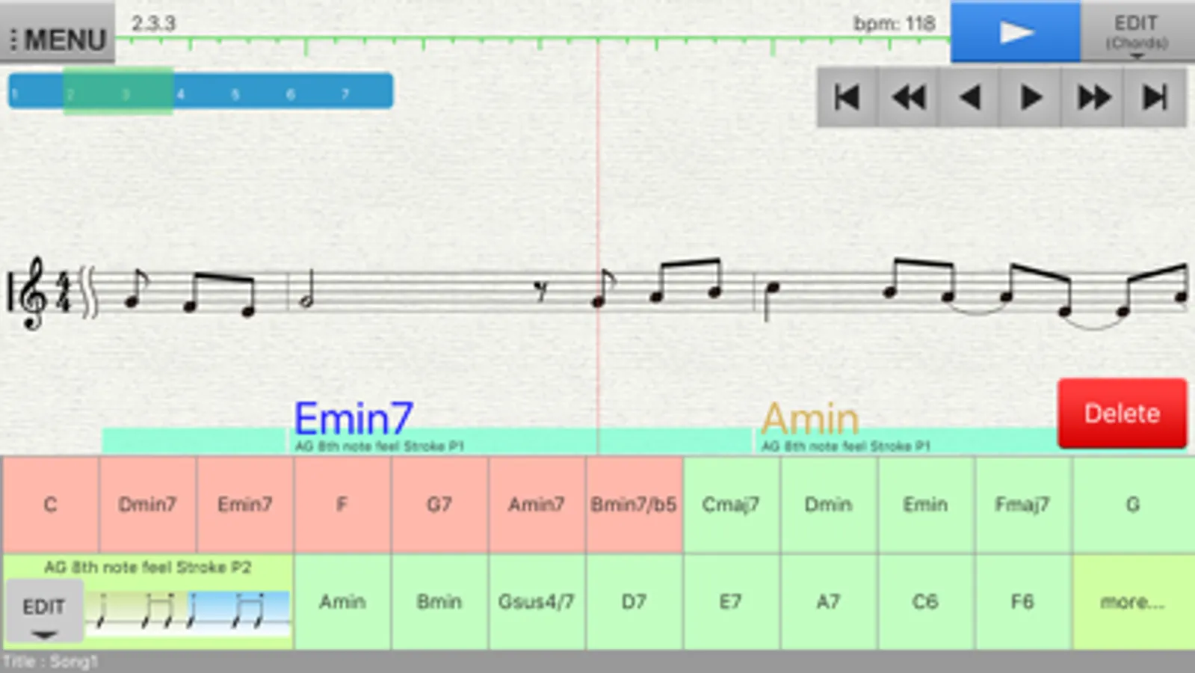Click measure 6 in the overview bar
The height and width of the screenshot is (673, 1195).
(x=291, y=94)
